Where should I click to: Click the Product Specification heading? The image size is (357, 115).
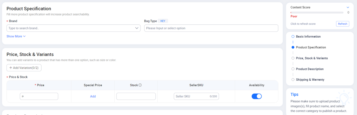tap(29, 9)
